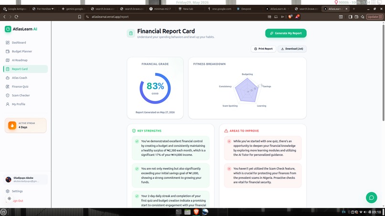The width and height of the screenshot is (385, 216).
Task: Click the Print Report button
Action: click(264, 49)
